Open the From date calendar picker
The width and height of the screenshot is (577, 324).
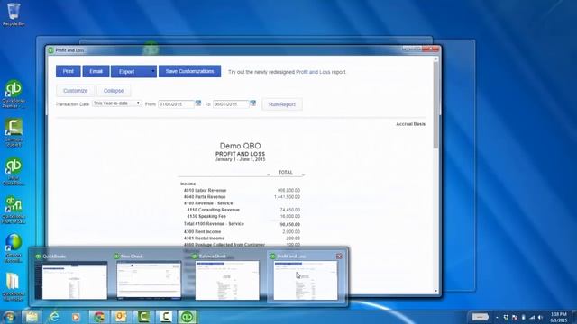198,103
